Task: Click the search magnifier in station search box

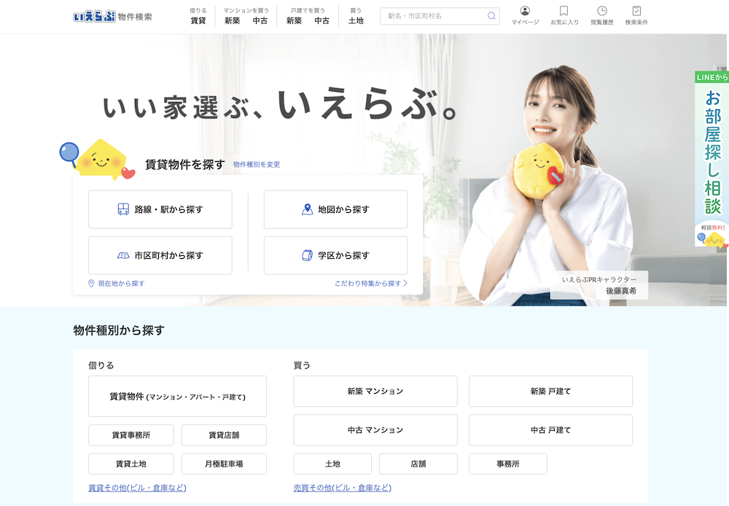Action: pos(491,15)
